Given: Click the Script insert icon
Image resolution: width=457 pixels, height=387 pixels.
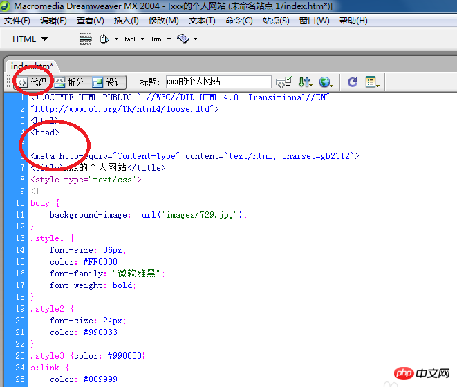Looking at the screenshot, I should pos(183,39).
